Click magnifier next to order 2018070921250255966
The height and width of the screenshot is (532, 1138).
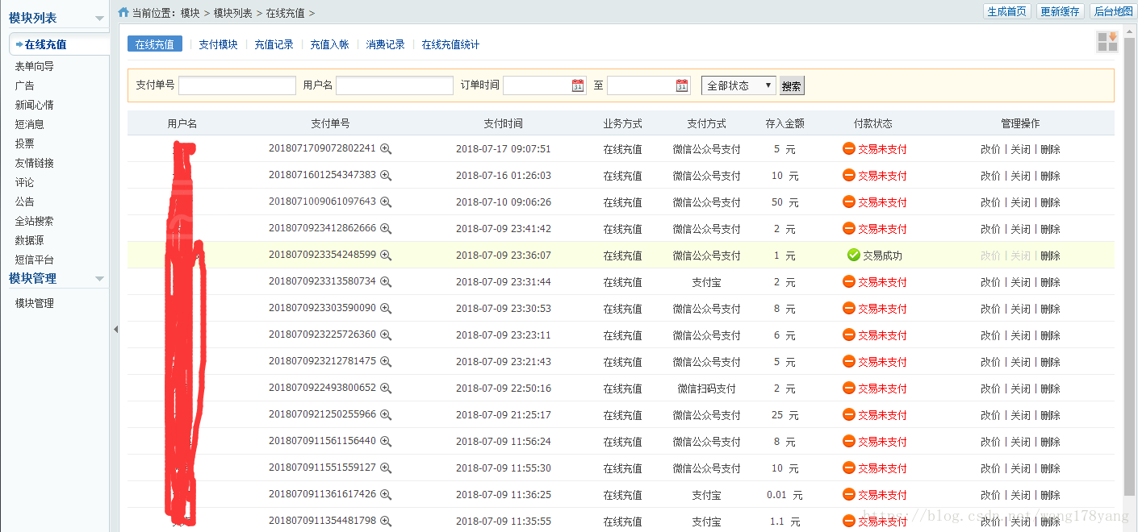(386, 414)
